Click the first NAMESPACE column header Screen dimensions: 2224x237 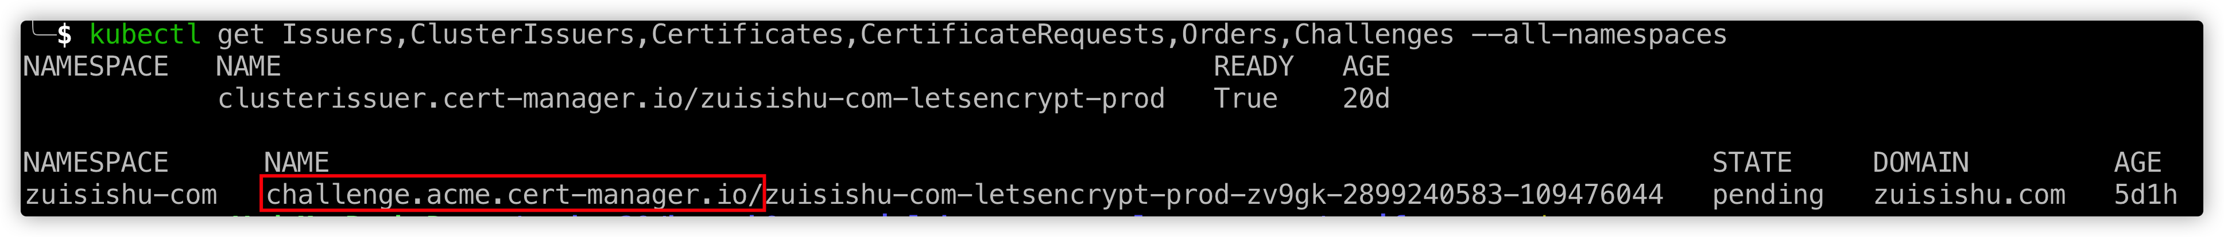click(96, 66)
